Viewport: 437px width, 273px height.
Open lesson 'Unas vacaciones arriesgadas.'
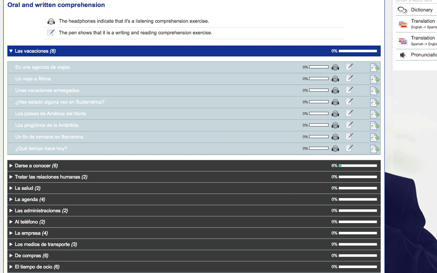[48, 90]
